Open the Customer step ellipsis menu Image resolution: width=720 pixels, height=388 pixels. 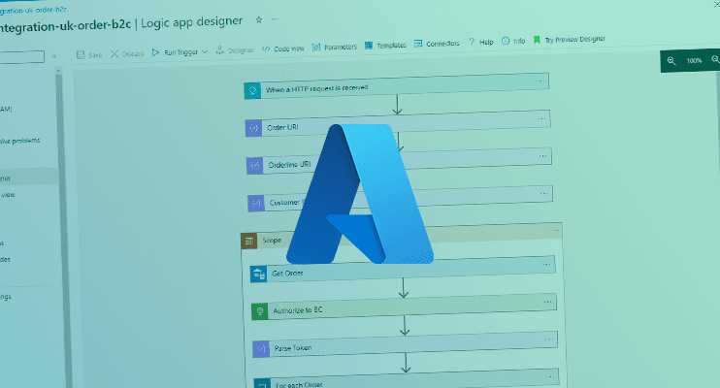click(544, 193)
